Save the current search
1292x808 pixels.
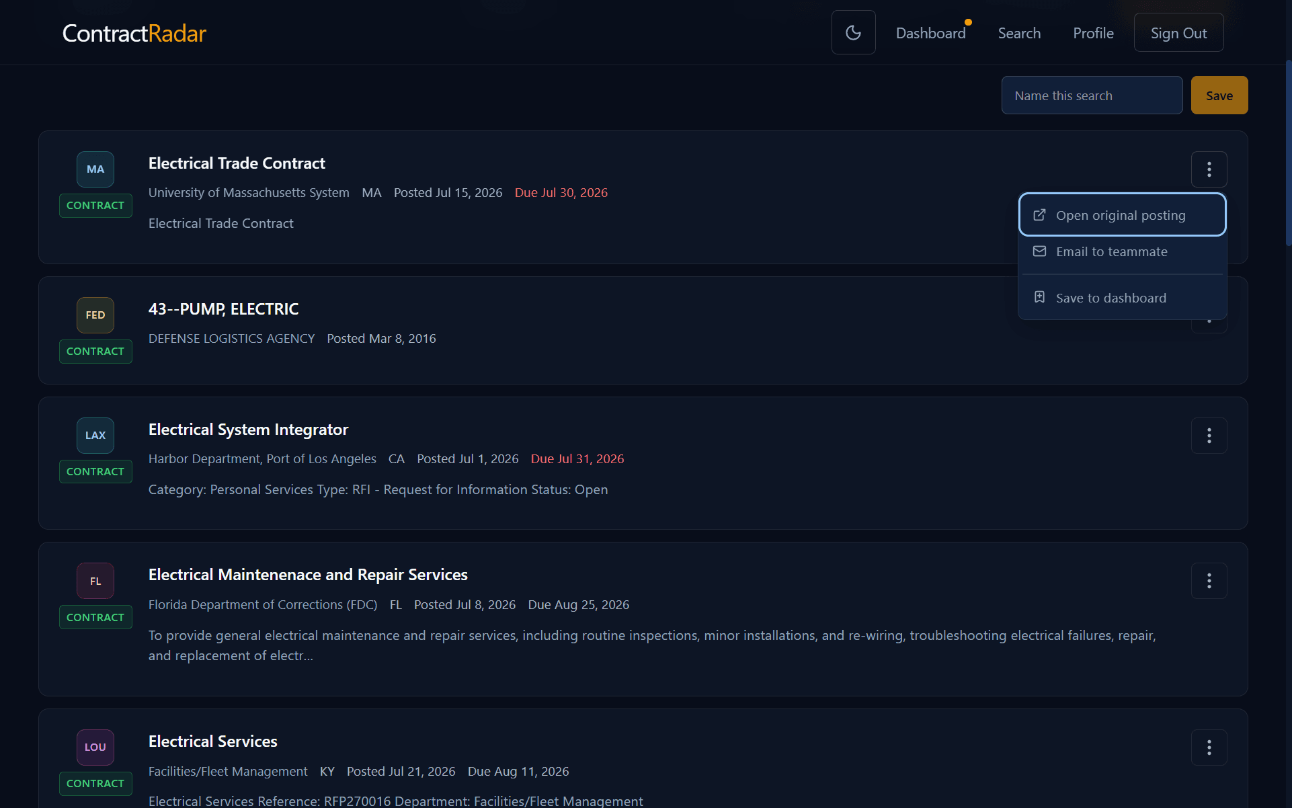click(x=1219, y=95)
